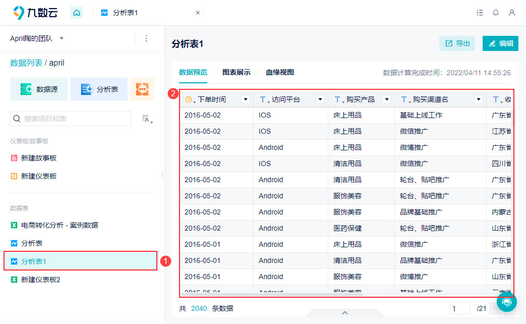This screenshot has height=324, width=526.
Task: Open the online support chat bubble
Action: tap(507, 302)
